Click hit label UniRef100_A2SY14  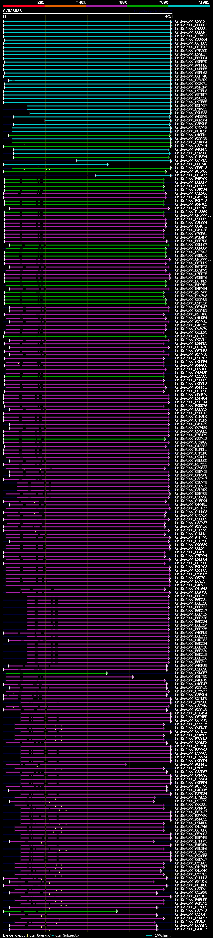point(191,146)
